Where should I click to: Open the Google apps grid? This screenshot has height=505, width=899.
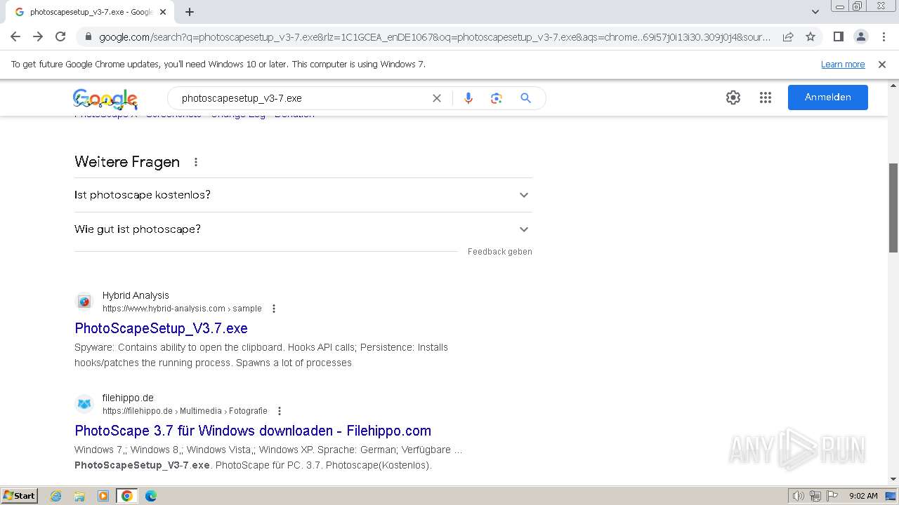[766, 97]
